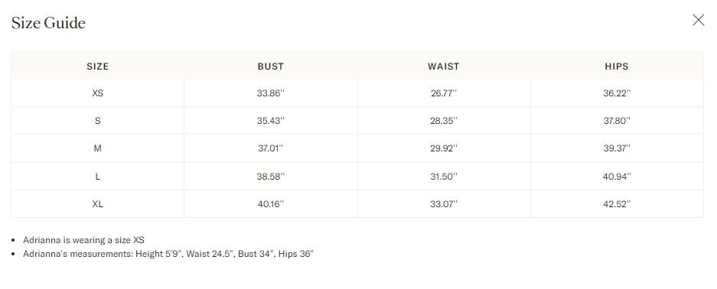717x289 pixels.
Task: Select the XS size cell
Action: click(x=97, y=93)
